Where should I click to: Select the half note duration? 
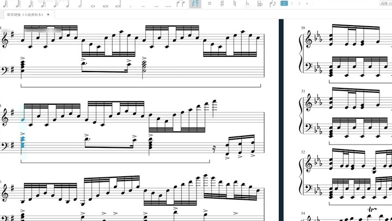80,3
